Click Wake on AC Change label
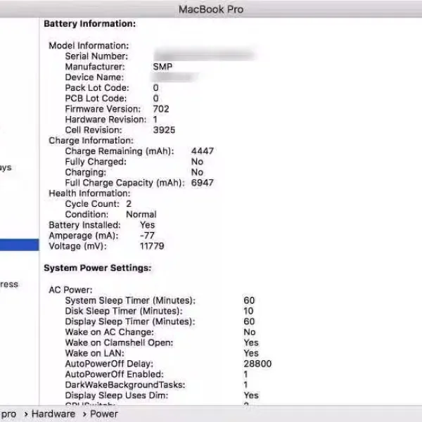422x422 pixels. [x=109, y=332]
